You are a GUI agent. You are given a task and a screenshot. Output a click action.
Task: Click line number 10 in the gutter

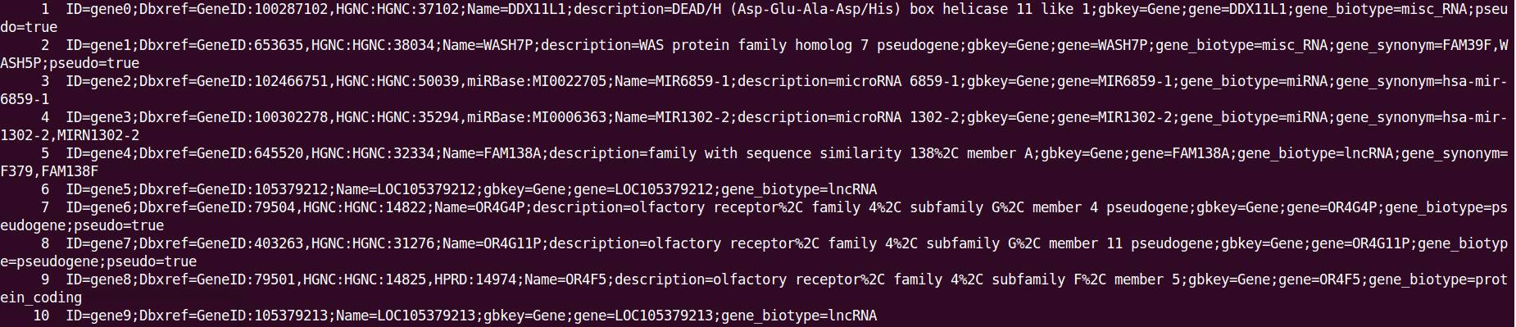click(41, 316)
